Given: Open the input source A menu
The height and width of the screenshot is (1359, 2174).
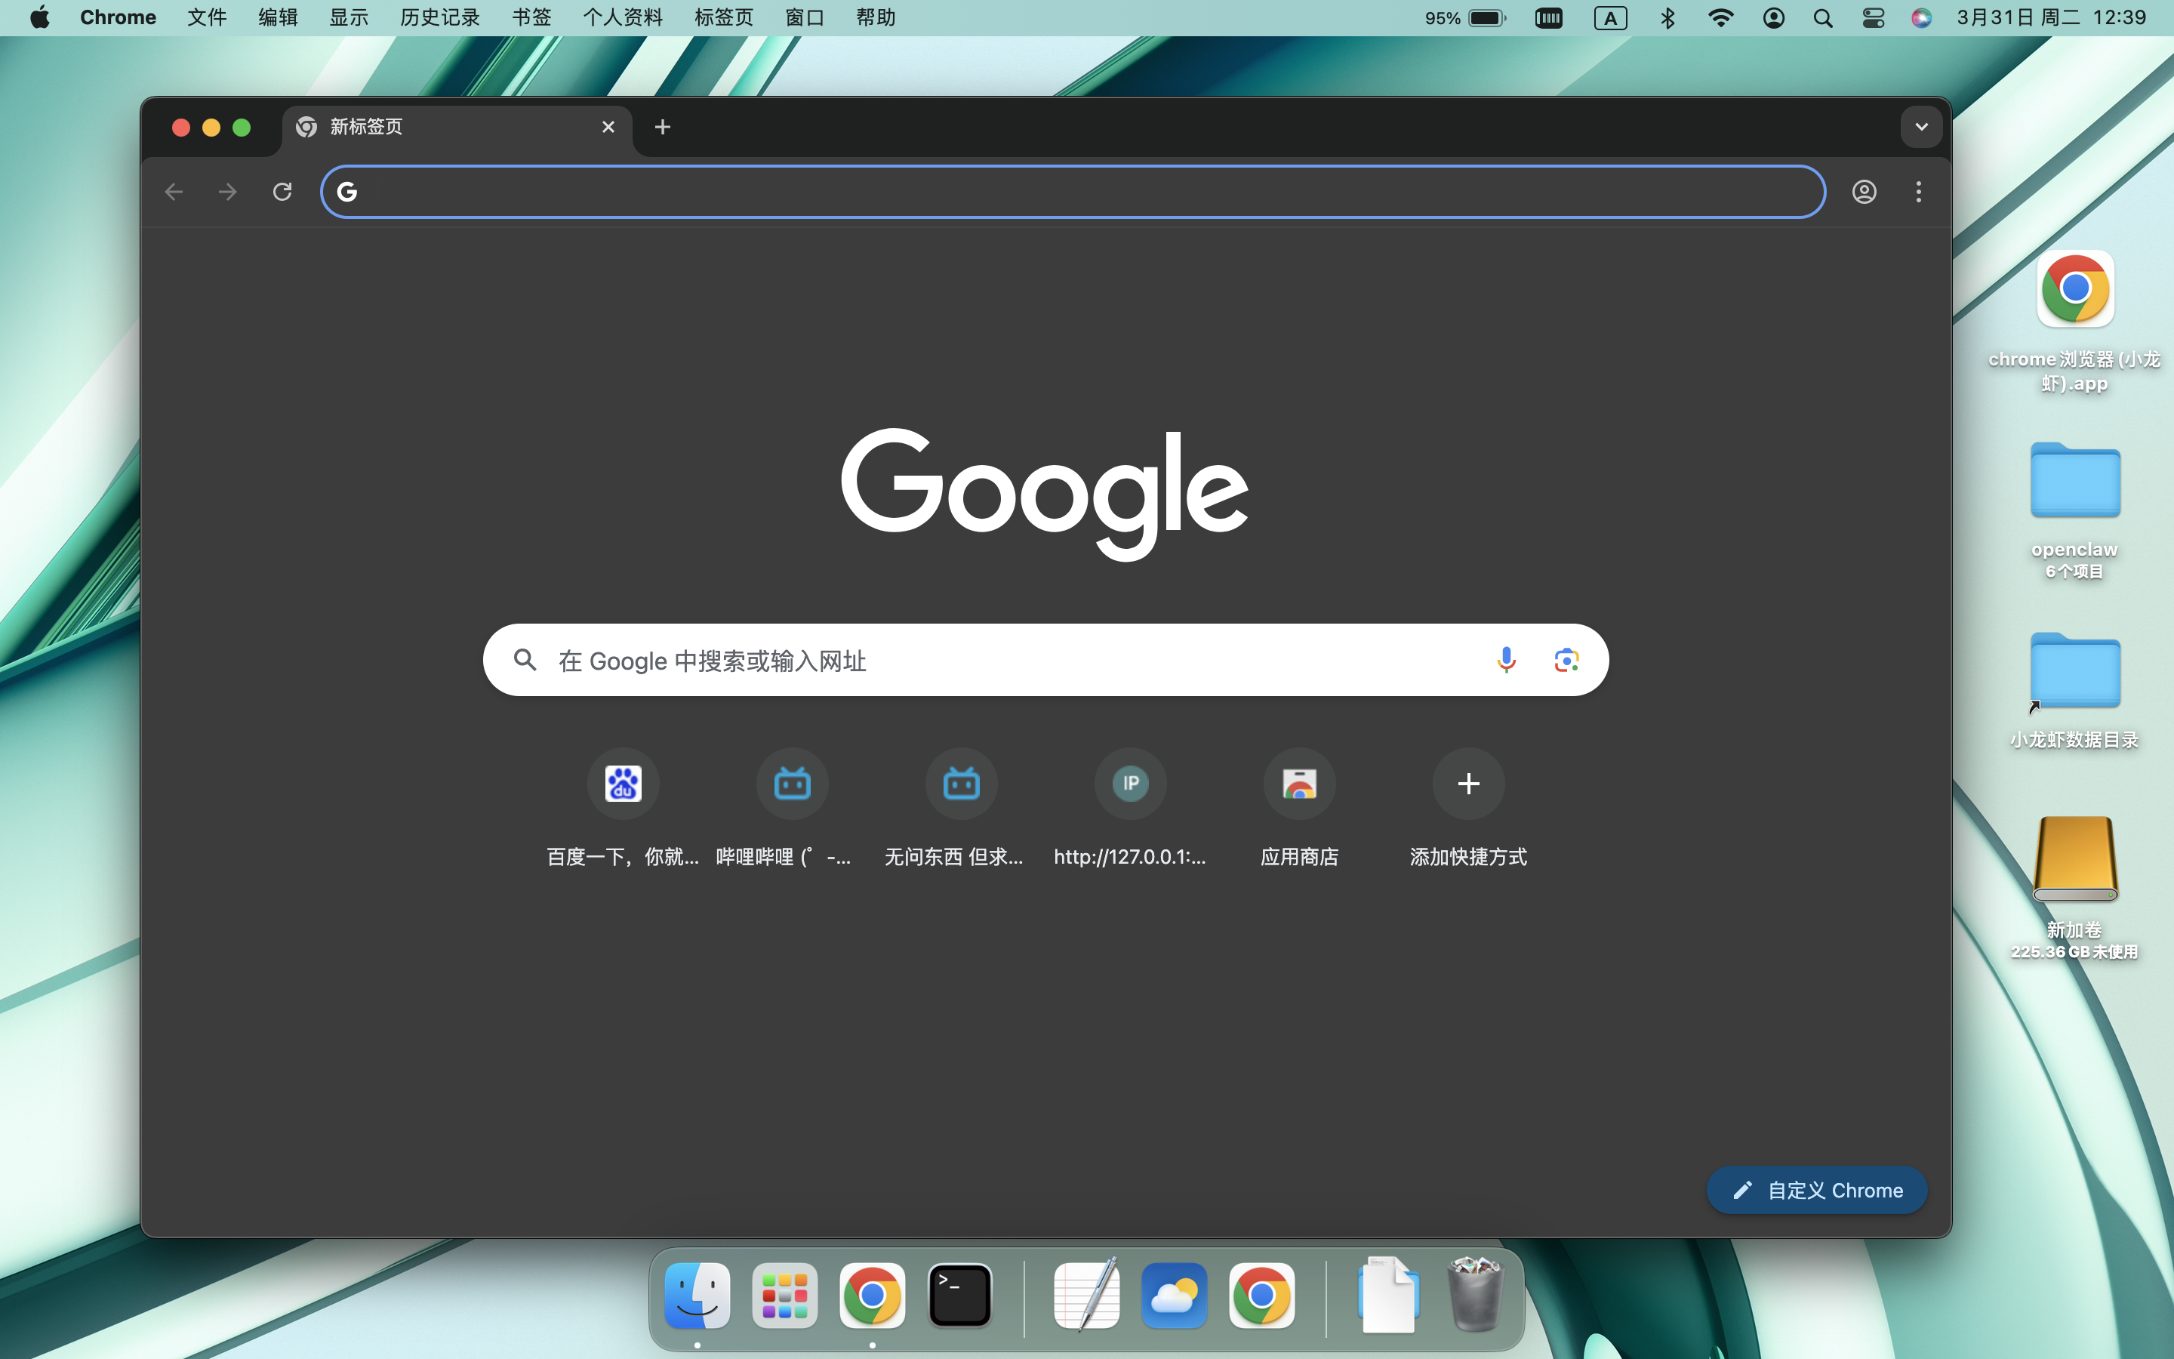Looking at the screenshot, I should pyautogui.click(x=1610, y=18).
